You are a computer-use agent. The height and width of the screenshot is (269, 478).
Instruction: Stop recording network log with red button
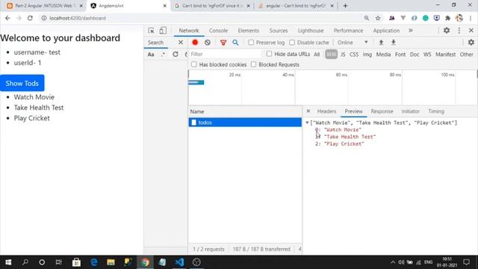coord(195,43)
